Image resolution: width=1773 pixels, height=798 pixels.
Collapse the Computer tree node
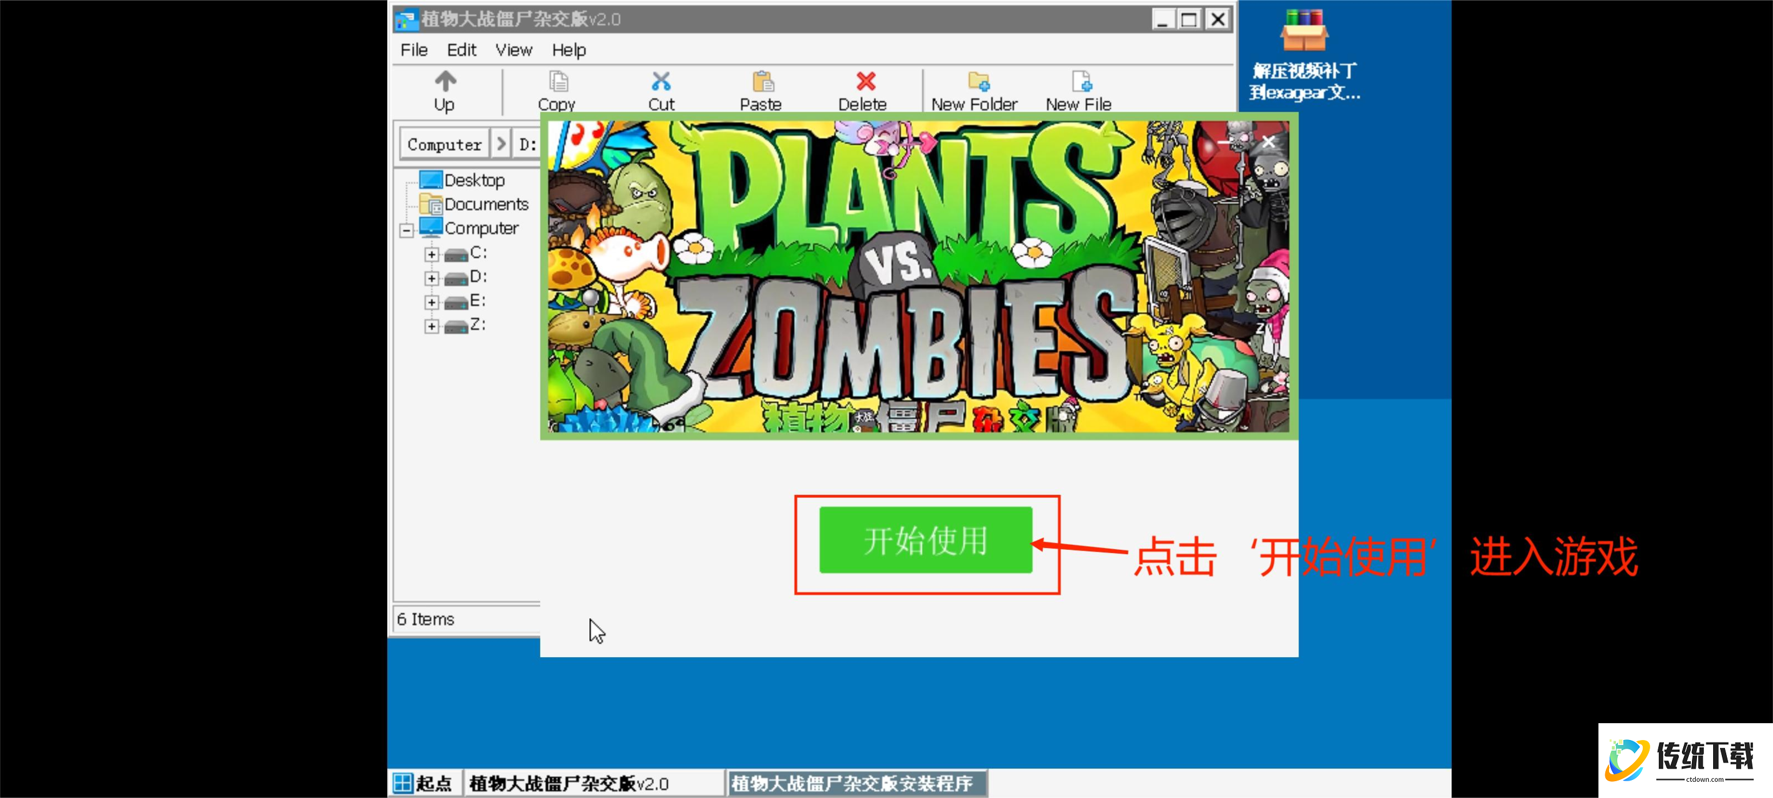(406, 230)
